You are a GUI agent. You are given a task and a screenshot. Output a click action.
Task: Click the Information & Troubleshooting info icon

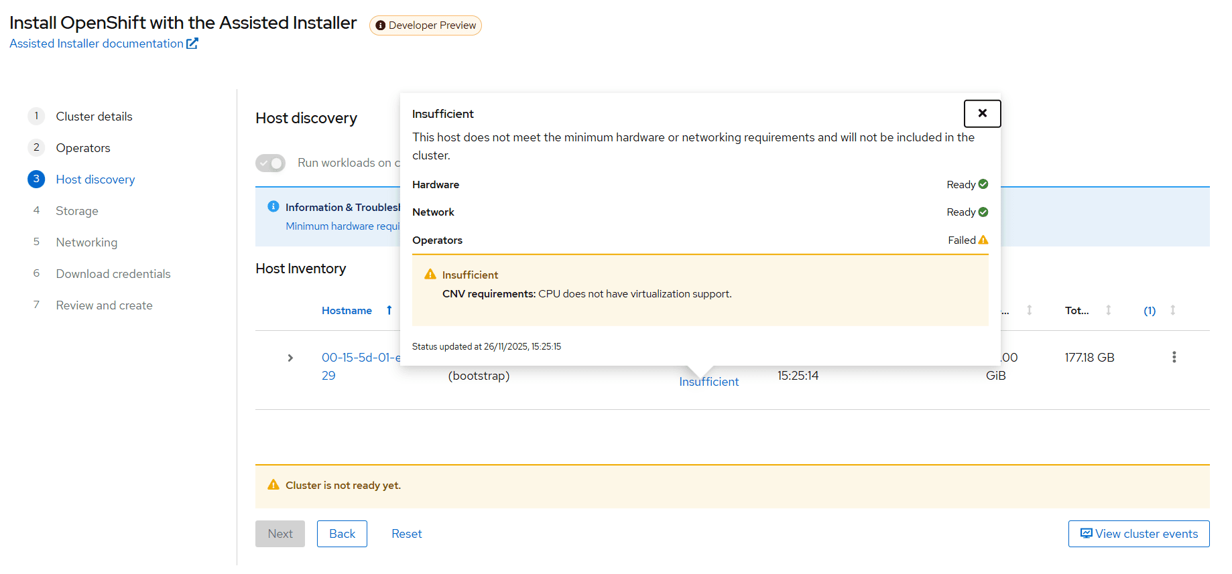coord(273,206)
